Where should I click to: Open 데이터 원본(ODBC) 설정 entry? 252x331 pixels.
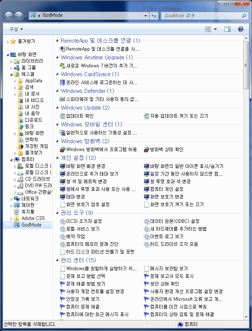click(x=175, y=221)
